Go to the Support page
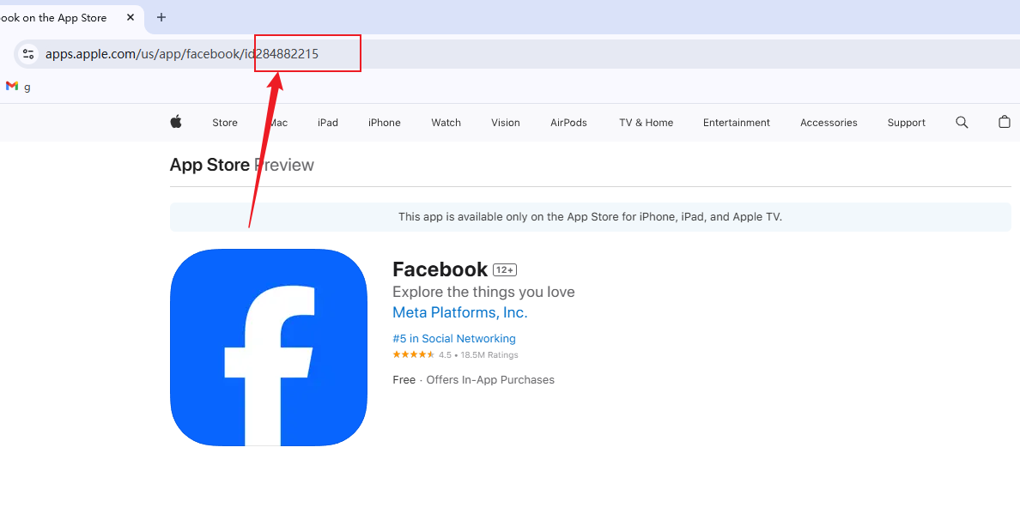This screenshot has width=1020, height=520. click(x=906, y=123)
